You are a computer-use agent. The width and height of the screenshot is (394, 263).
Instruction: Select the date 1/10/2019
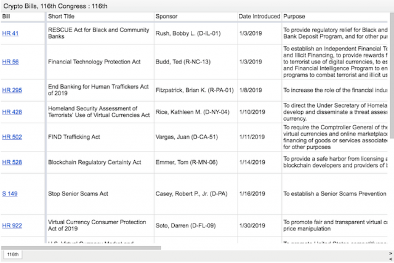[260, 112]
